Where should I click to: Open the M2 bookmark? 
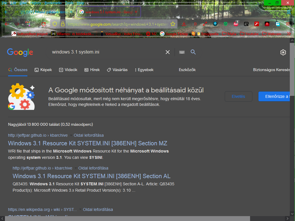151,34
